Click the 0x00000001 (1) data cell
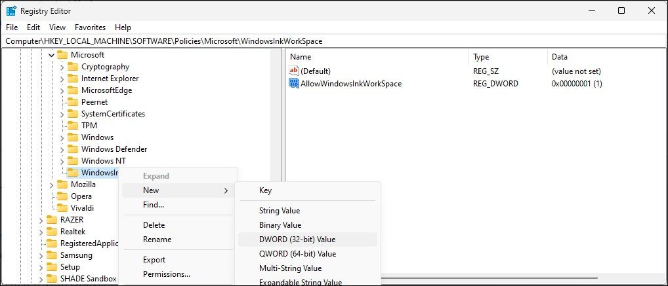668x286 pixels. pyautogui.click(x=577, y=84)
